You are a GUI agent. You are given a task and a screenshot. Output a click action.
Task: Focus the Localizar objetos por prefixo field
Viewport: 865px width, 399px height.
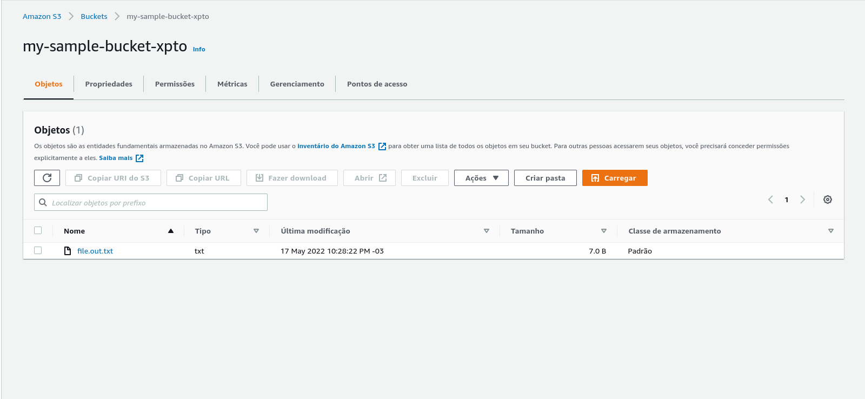151,202
